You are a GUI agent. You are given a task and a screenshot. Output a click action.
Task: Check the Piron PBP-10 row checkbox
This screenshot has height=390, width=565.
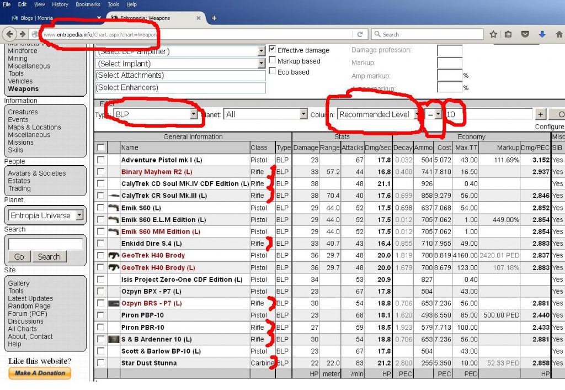101,315
